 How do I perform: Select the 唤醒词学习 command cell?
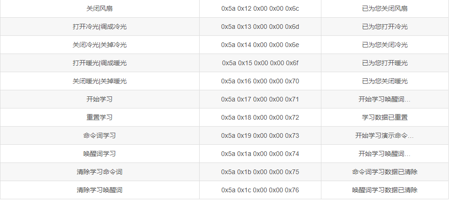point(99,154)
